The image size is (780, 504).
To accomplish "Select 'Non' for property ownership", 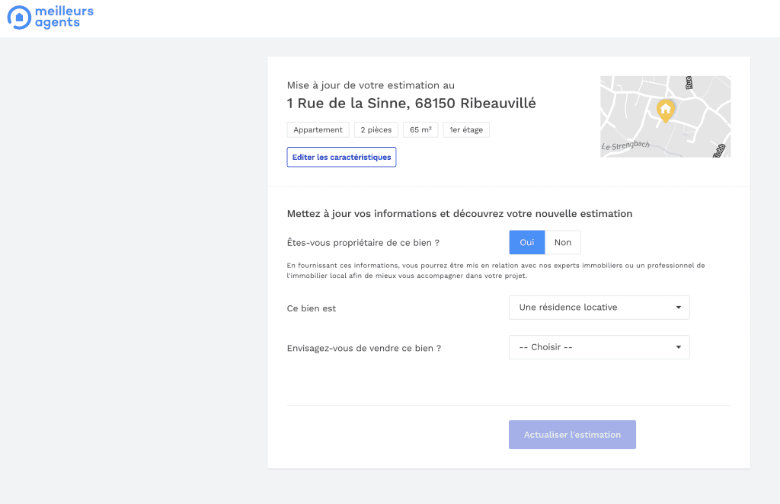I will pos(562,242).
